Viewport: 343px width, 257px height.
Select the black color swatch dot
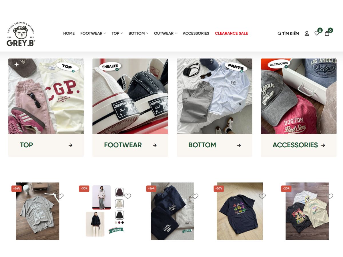coord(123,222)
